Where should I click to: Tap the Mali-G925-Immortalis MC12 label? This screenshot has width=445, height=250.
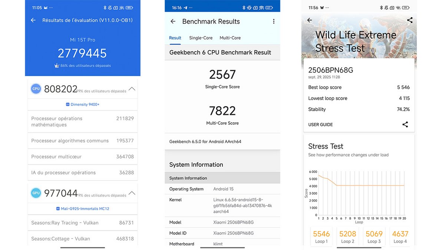(83, 209)
